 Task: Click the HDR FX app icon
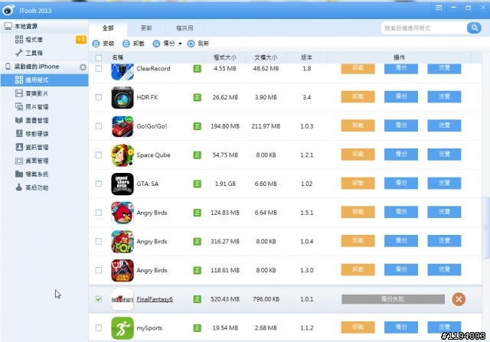[122, 97]
